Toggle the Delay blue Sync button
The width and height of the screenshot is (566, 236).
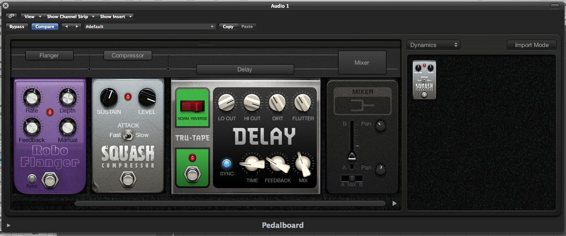point(226,163)
